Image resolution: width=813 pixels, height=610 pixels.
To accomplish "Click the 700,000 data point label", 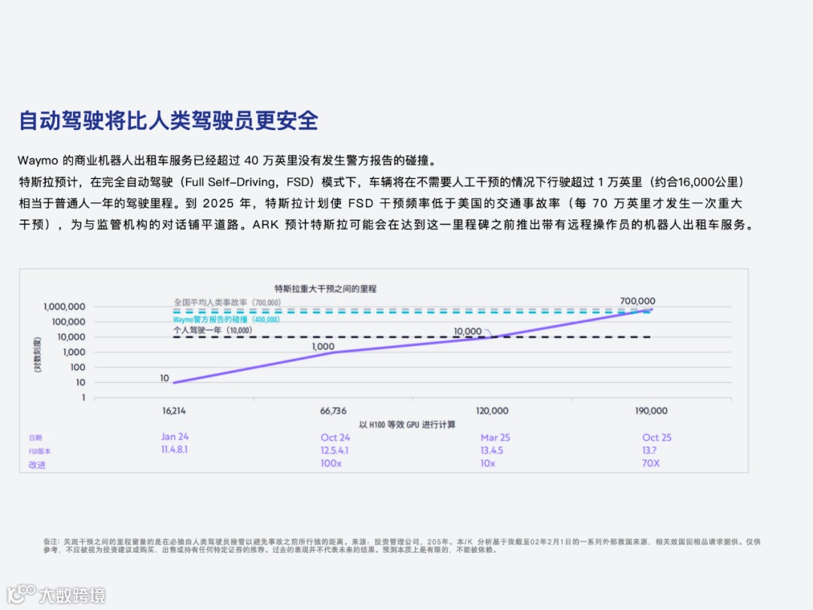I will pos(638,301).
